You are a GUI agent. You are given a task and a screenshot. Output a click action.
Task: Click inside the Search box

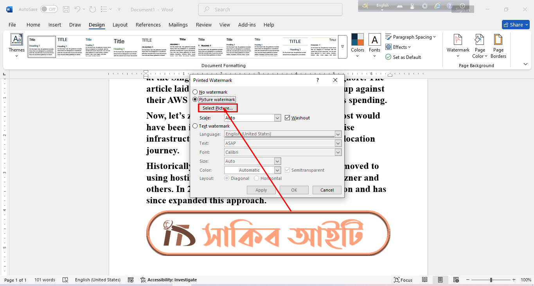click(x=270, y=9)
